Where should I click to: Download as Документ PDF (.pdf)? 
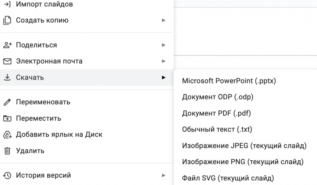217,113
